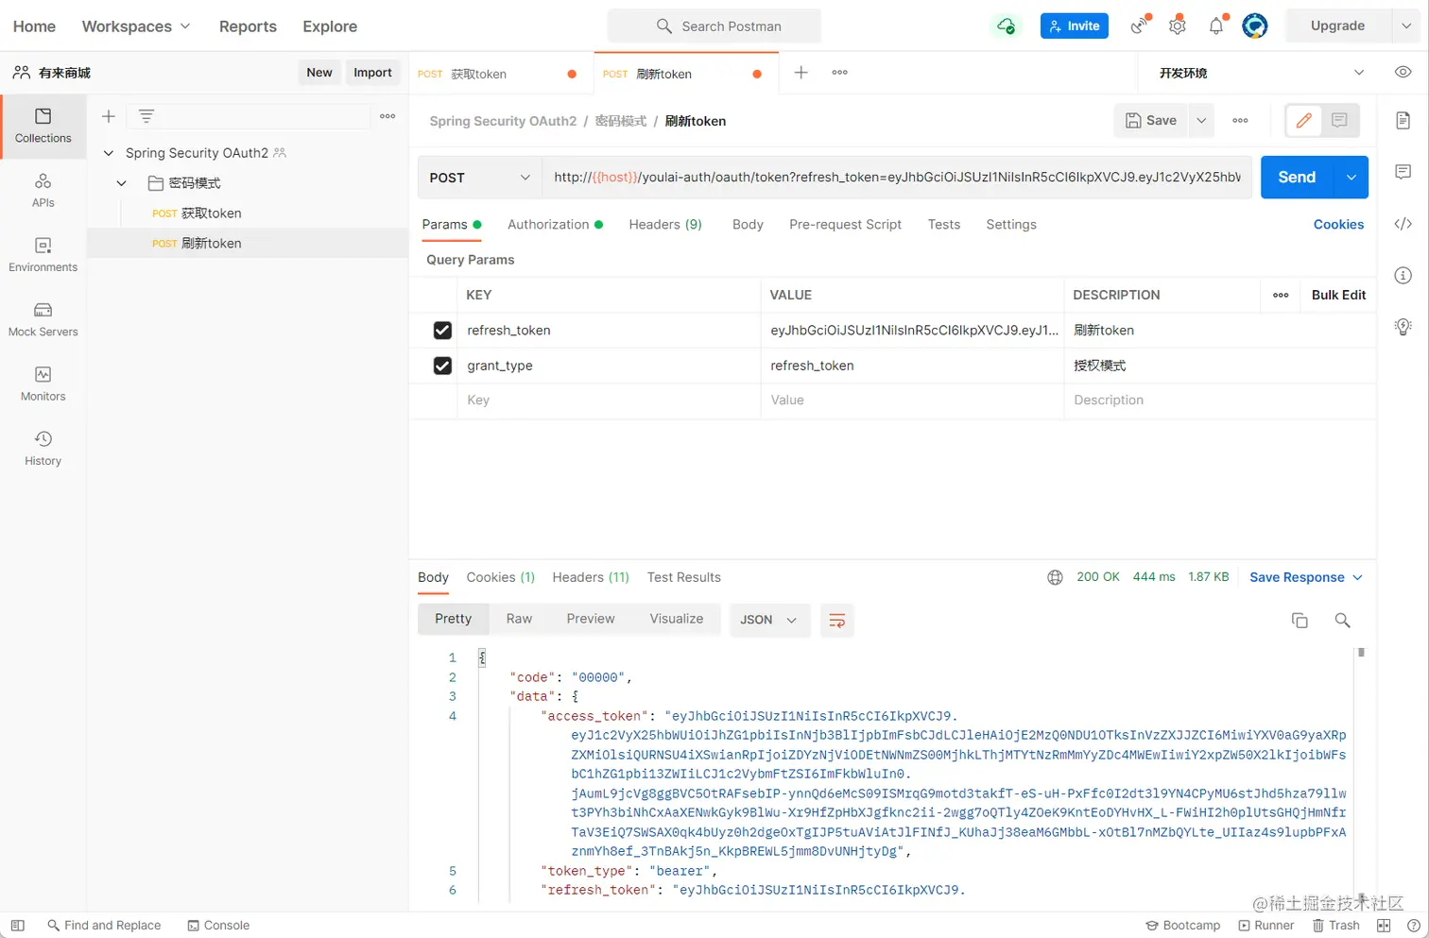Image resolution: width=1429 pixels, height=938 pixels.
Task: Open the environment quick look eye
Action: [1403, 73]
